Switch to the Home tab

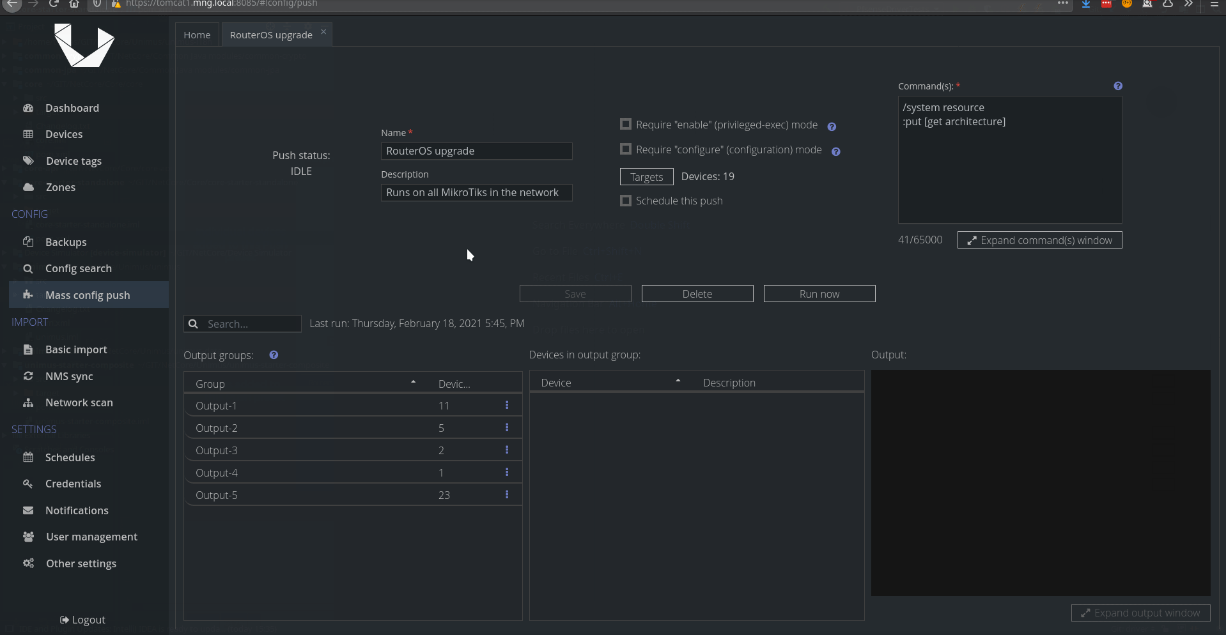[197, 34]
